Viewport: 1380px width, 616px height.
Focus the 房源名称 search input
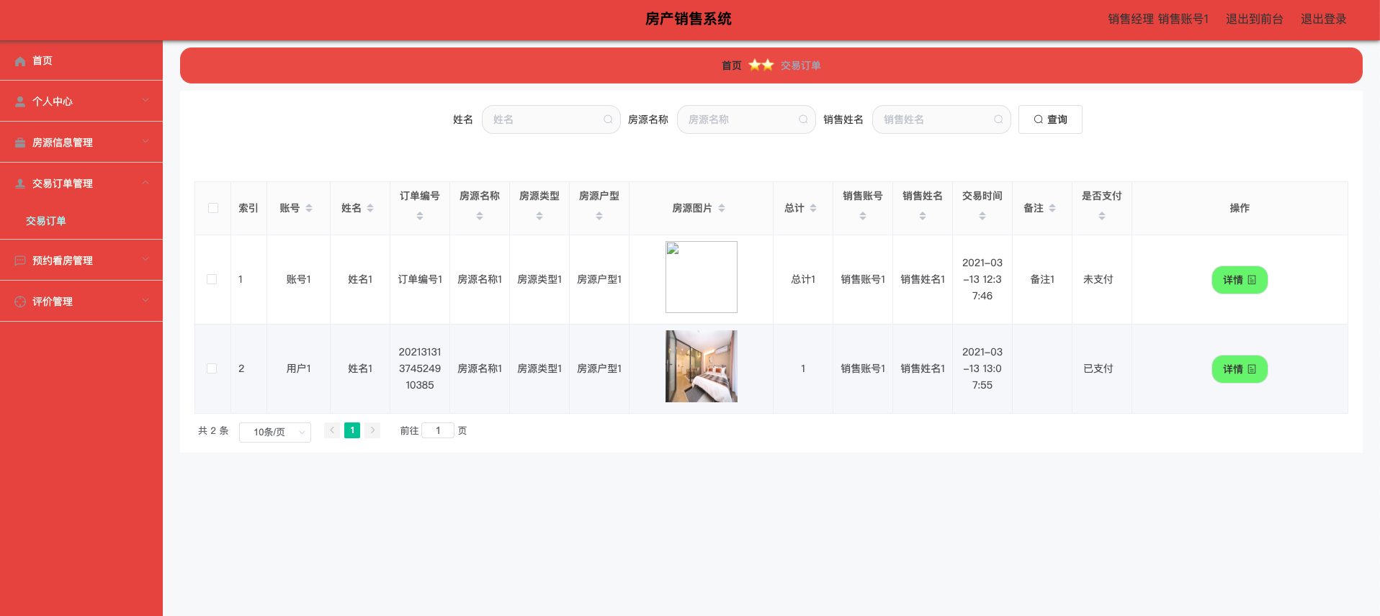[746, 119]
